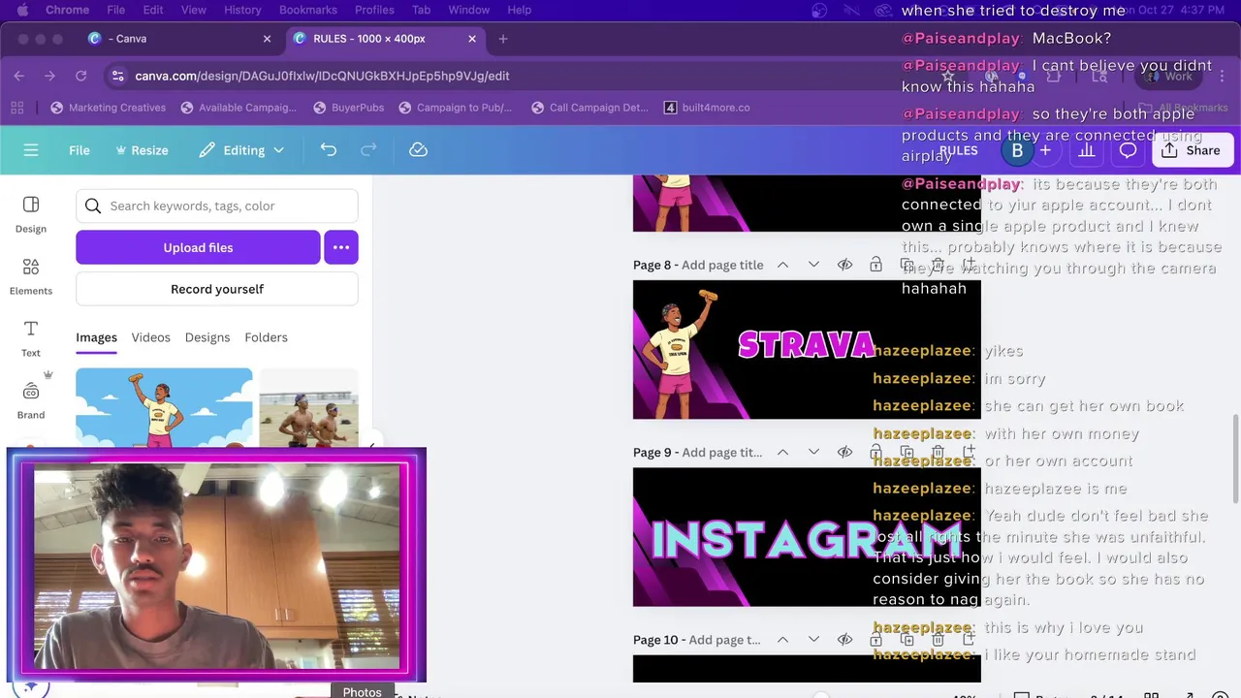
Task: Open a new Chrome tab
Action: pyautogui.click(x=502, y=39)
